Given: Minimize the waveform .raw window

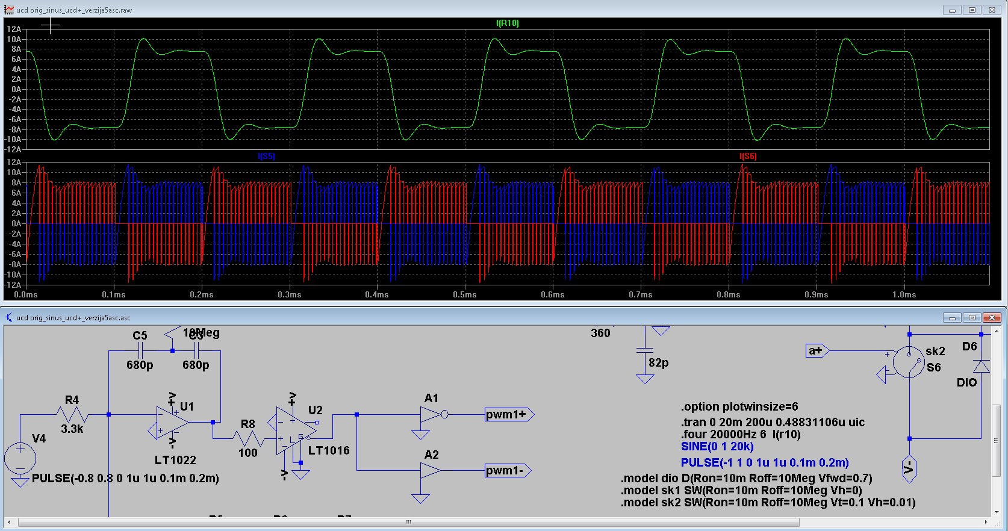Looking at the screenshot, I should (952, 10).
